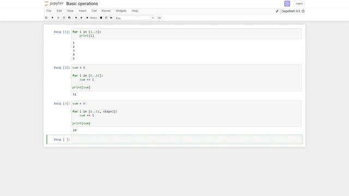Click code cell with for i in [6..11]:
This screenshot has height=196, width=349.
186,78
